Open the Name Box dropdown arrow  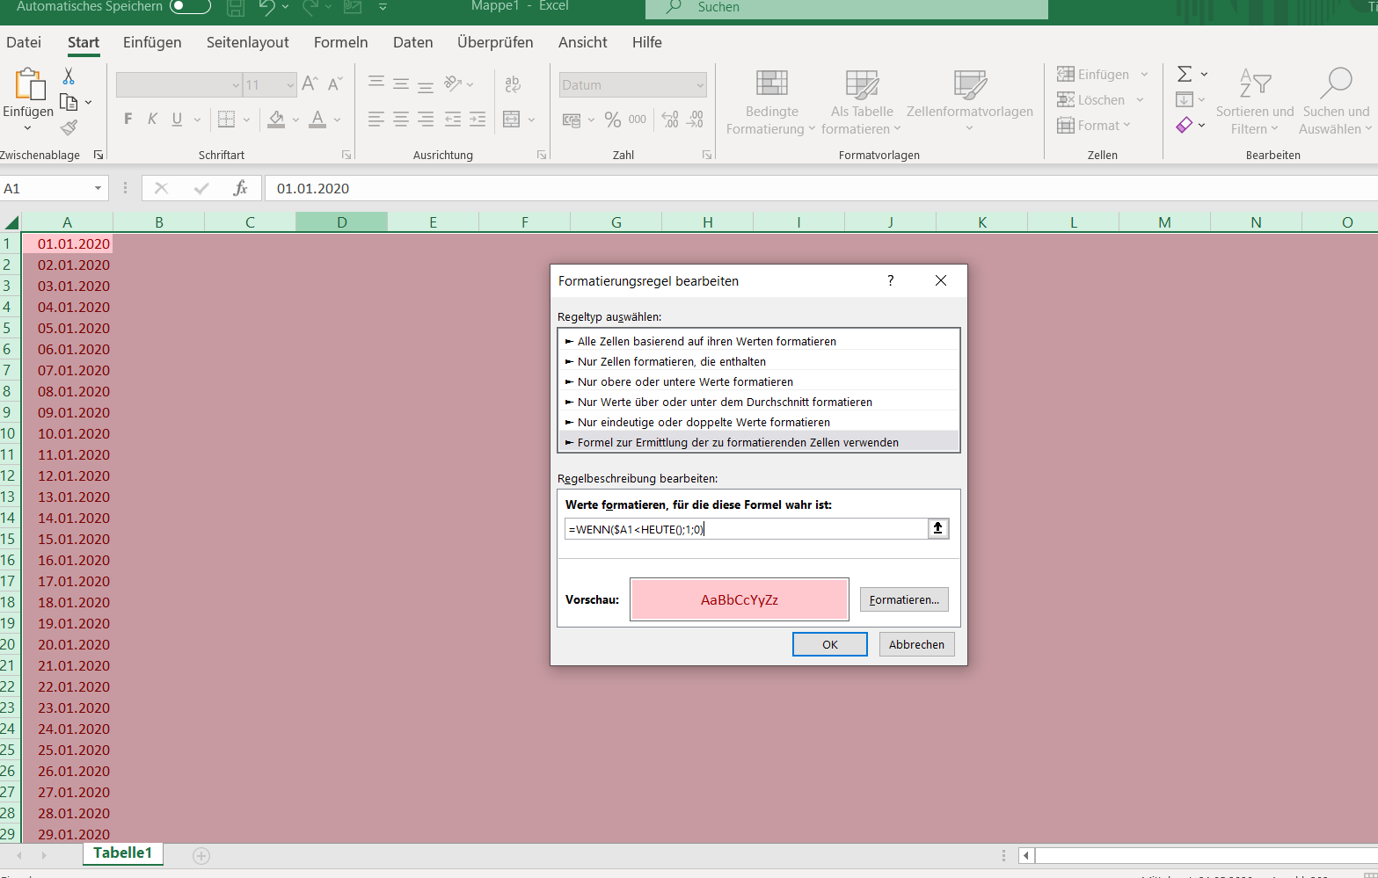98,188
